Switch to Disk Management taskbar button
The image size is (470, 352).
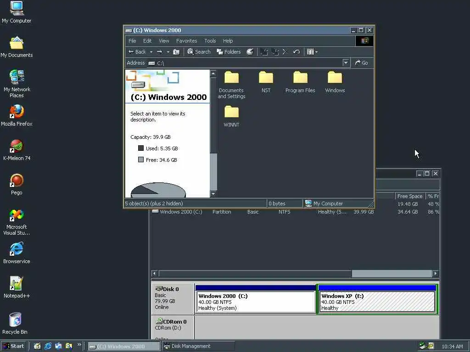tap(198, 346)
